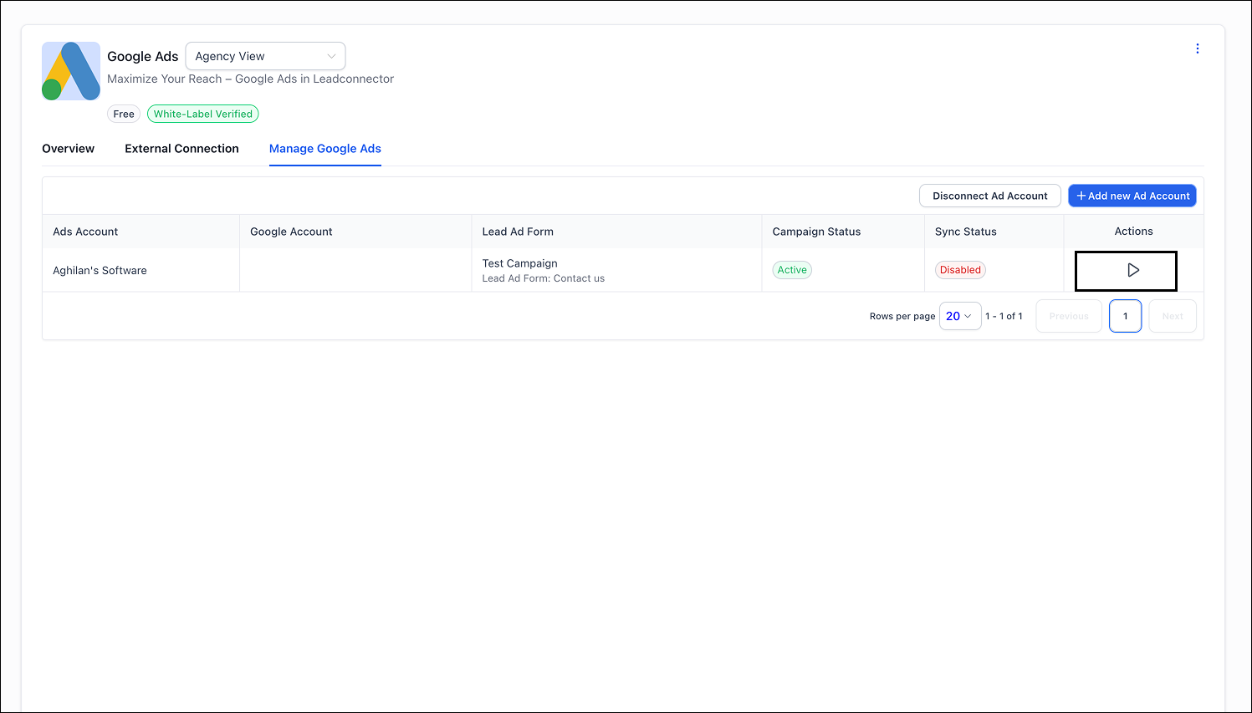Click the Maximize Your Reach subtitle
1252x713 pixels.
coord(250,79)
